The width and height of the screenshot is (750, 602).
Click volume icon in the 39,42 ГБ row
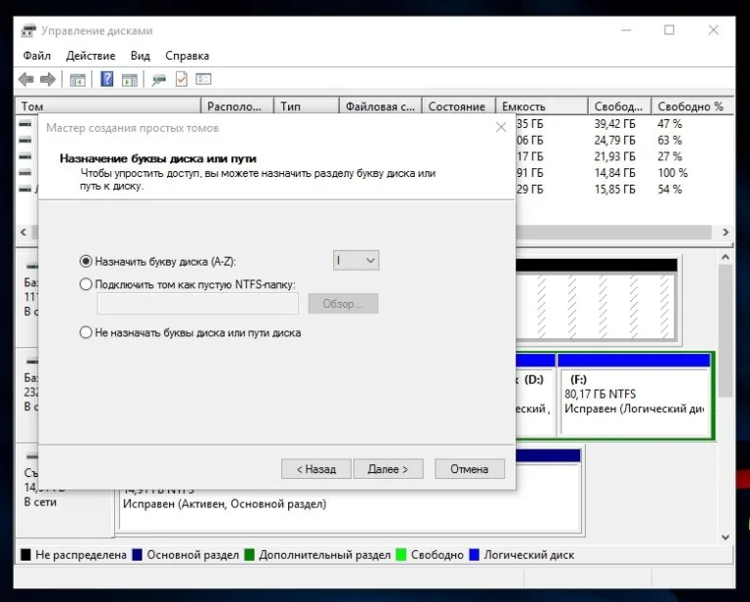coord(25,124)
